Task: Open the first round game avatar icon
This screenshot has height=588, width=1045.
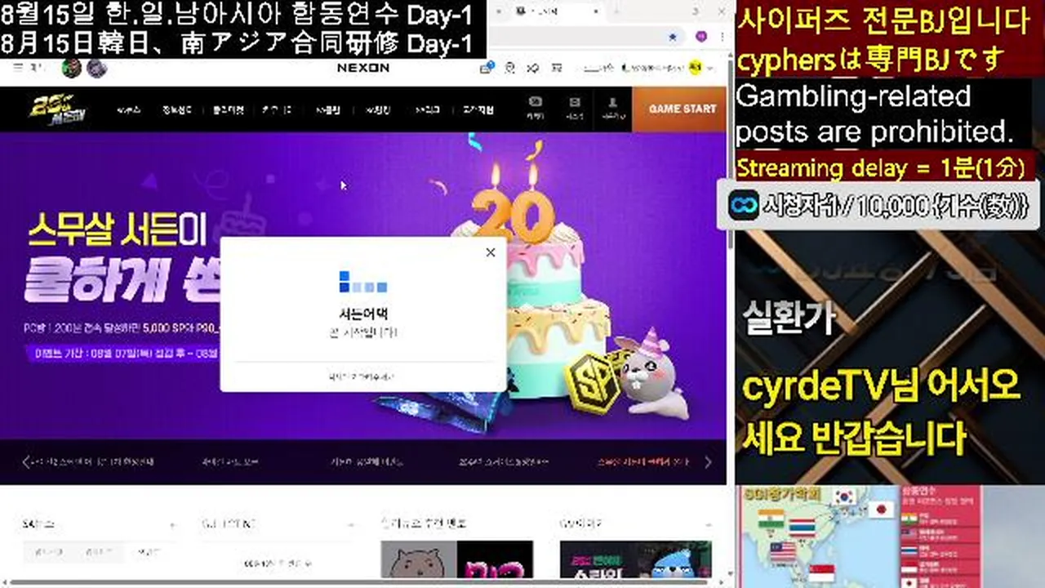Action: pyautogui.click(x=71, y=69)
